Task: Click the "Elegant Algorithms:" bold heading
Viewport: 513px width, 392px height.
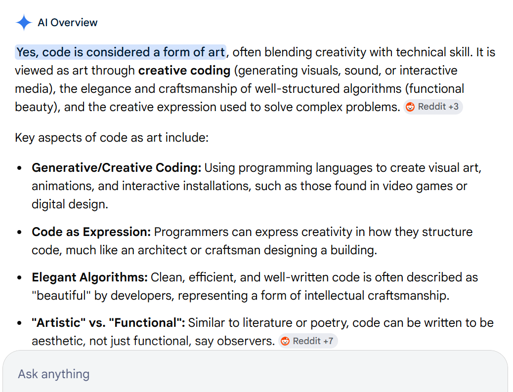Action: coord(89,277)
